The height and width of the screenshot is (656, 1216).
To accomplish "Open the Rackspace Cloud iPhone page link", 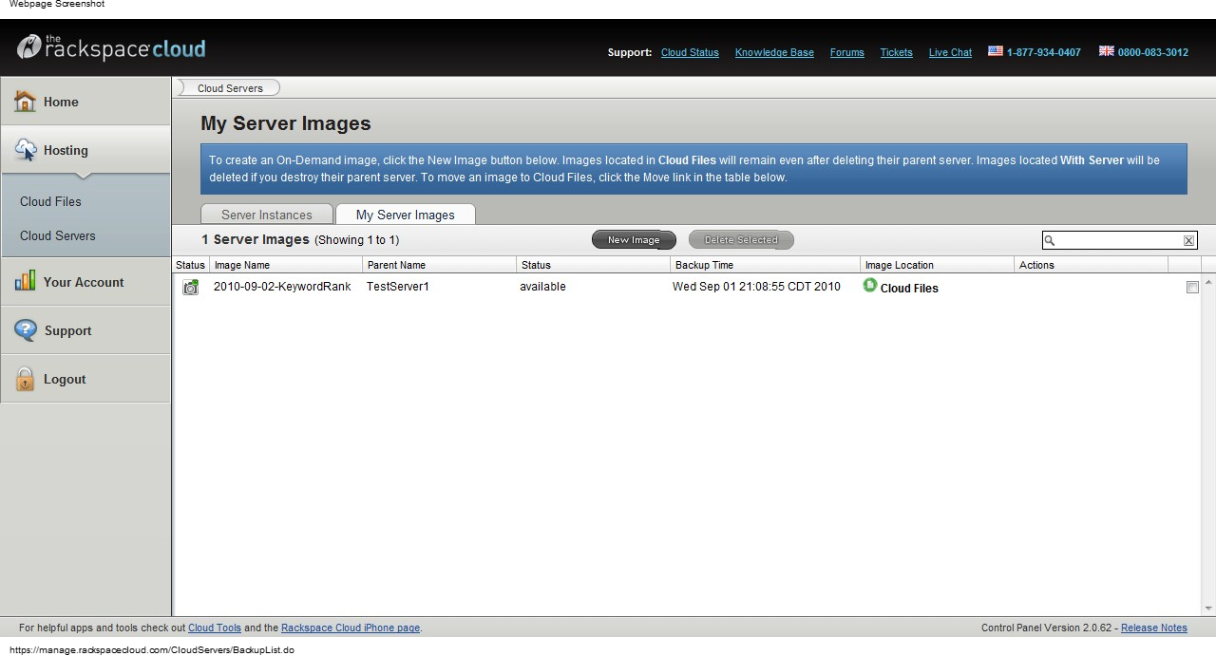I will 351,628.
